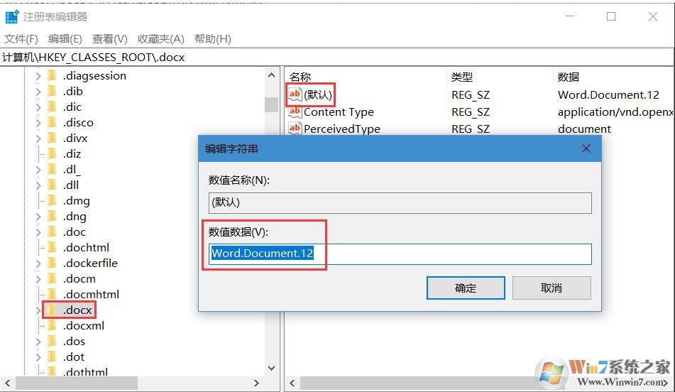The image size is (675, 392).
Task: Click the folder icon next to .dic
Action: point(52,107)
